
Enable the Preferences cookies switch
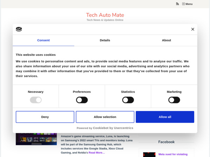point(82,100)
